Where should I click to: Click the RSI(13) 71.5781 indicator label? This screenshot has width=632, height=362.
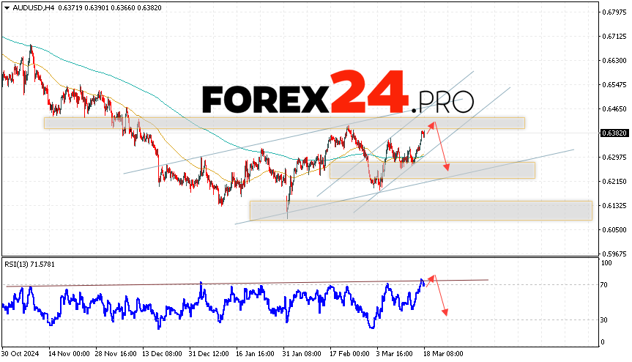(x=30, y=262)
